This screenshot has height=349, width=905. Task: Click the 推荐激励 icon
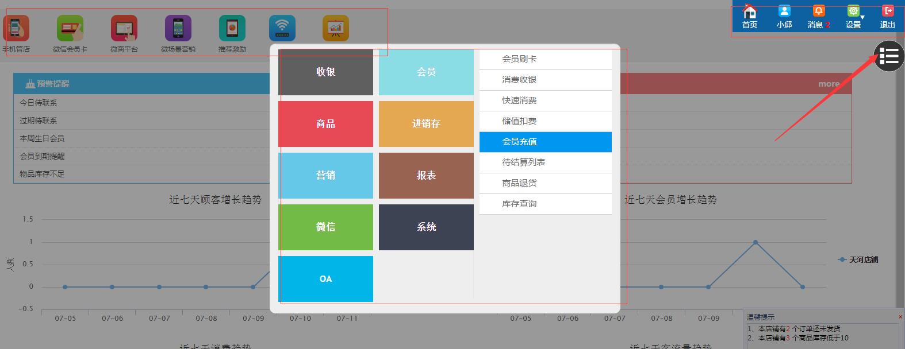[x=232, y=28]
